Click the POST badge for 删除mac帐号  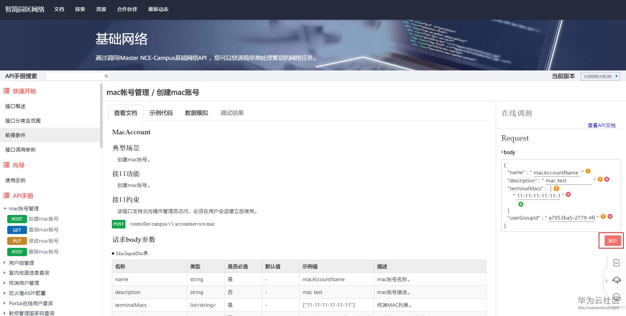[x=17, y=252]
